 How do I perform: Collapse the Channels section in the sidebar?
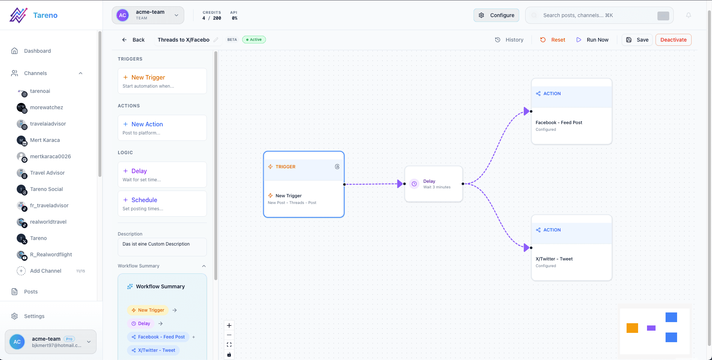point(81,73)
